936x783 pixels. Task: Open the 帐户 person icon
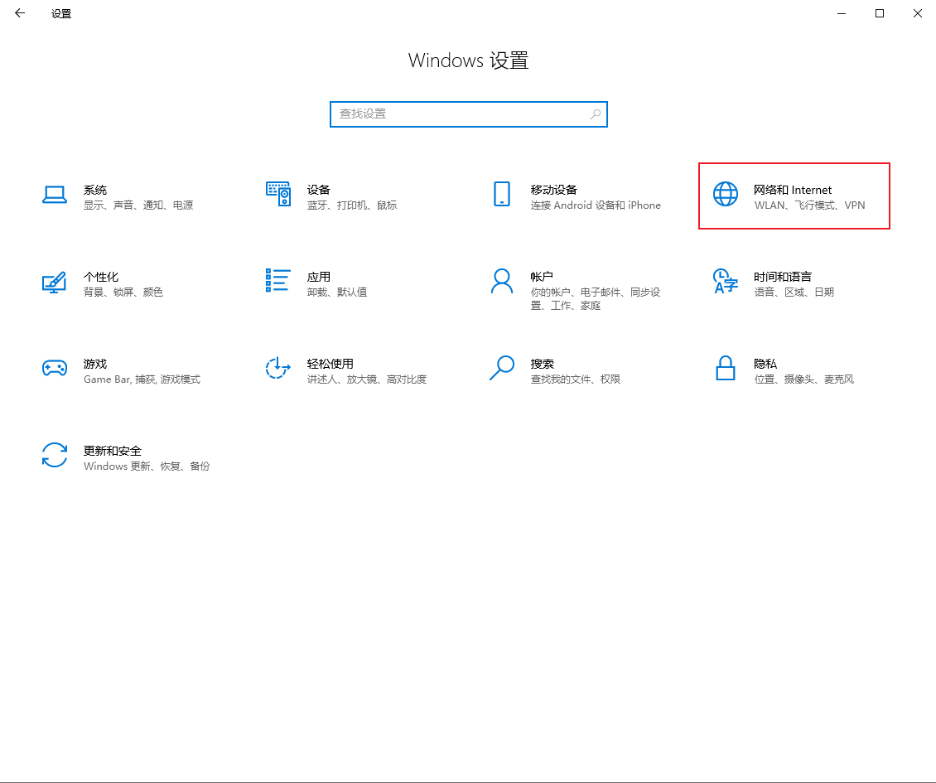pyautogui.click(x=502, y=281)
